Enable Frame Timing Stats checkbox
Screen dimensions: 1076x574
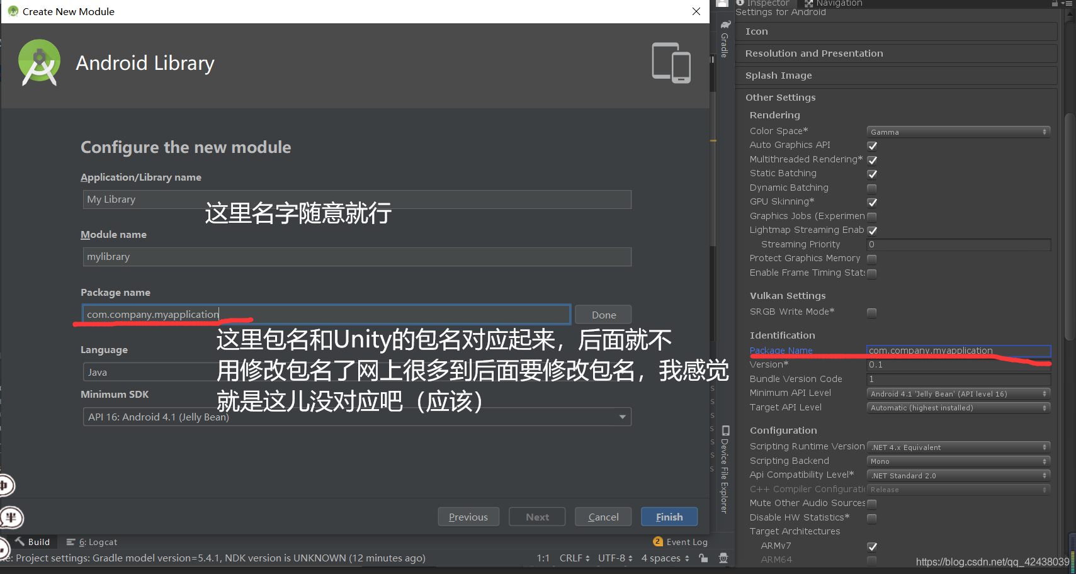click(x=872, y=273)
